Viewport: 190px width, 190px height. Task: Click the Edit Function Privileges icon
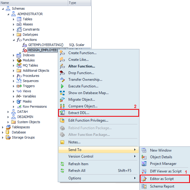(x=62, y=120)
